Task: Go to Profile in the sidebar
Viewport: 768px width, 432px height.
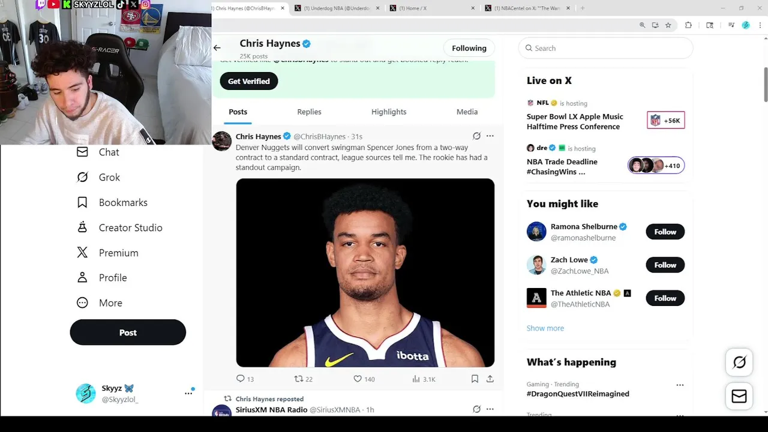Action: (x=102, y=278)
